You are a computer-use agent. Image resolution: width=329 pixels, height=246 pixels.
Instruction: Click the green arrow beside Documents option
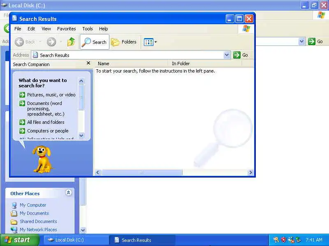pyautogui.click(x=22, y=103)
